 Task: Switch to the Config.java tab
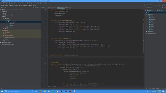point(69,8)
